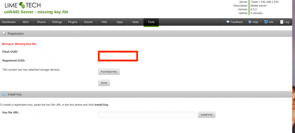Click the 'unRAID Server - missing key file' heading
Viewport: 295px width, 133px height.
(x=36, y=12)
